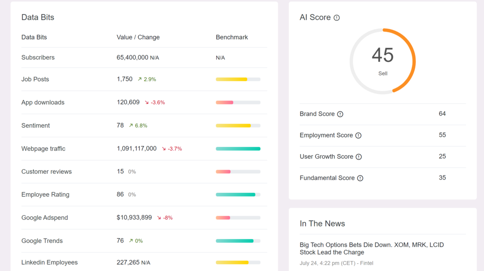484x271 pixels.
Task: Click the Job Posts benchmark bar
Action: pos(238,79)
